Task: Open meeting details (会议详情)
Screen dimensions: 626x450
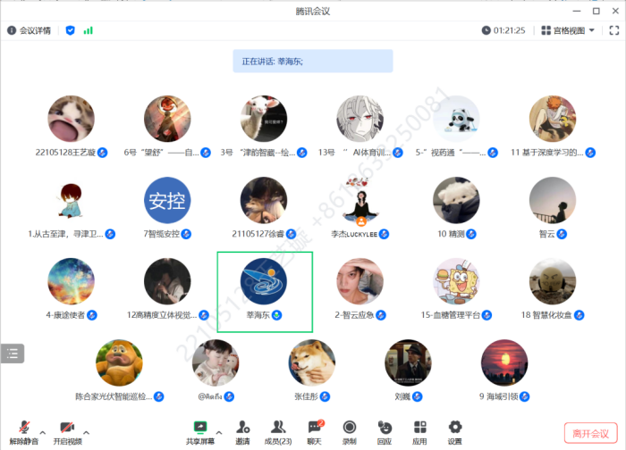Action: (30, 30)
